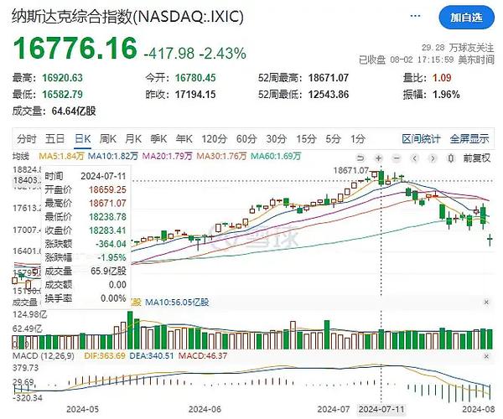Click the 2024-08 date label on time axis

(479, 410)
